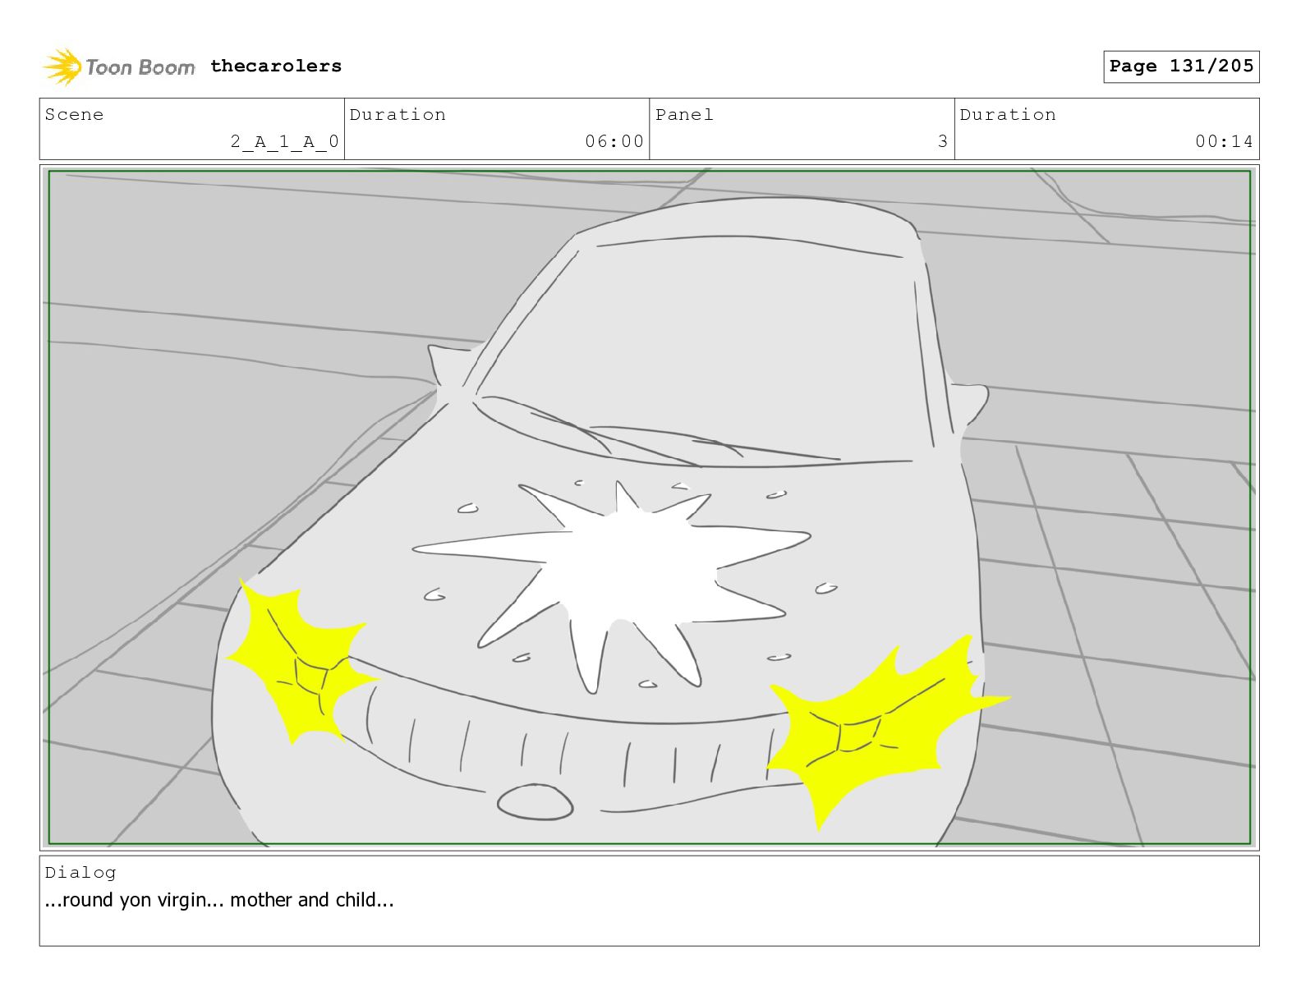Click the Duration label above "06:00"

click(398, 114)
